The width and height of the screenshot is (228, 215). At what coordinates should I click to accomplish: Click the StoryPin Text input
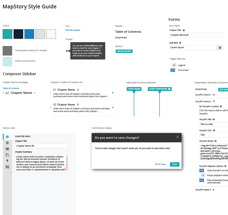pyautogui.click(x=214, y=135)
